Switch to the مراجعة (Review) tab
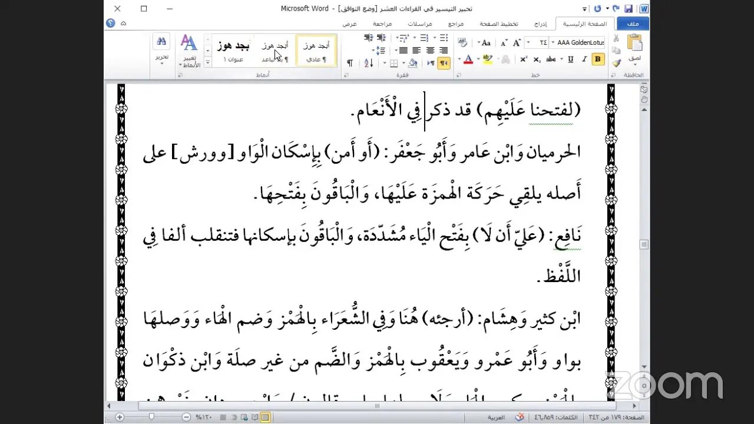This screenshot has width=754, height=424. pos(382,24)
